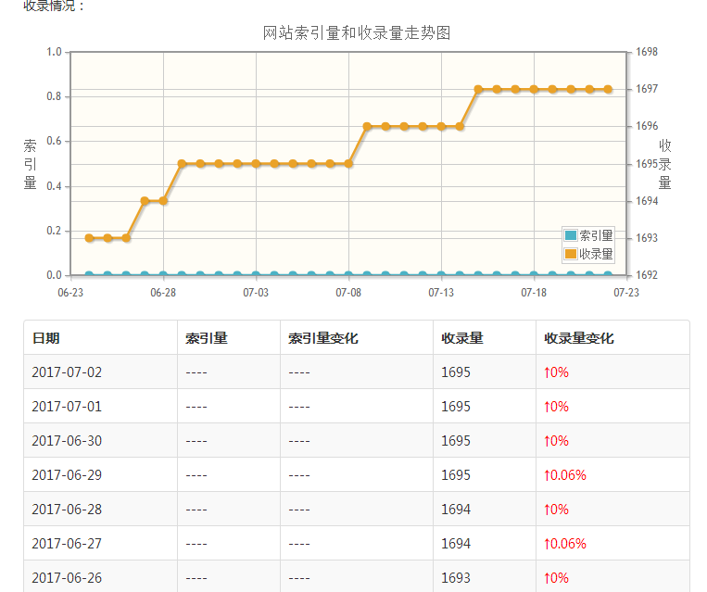
Task: Click the 收录量变化 column header
Action: click(x=579, y=338)
